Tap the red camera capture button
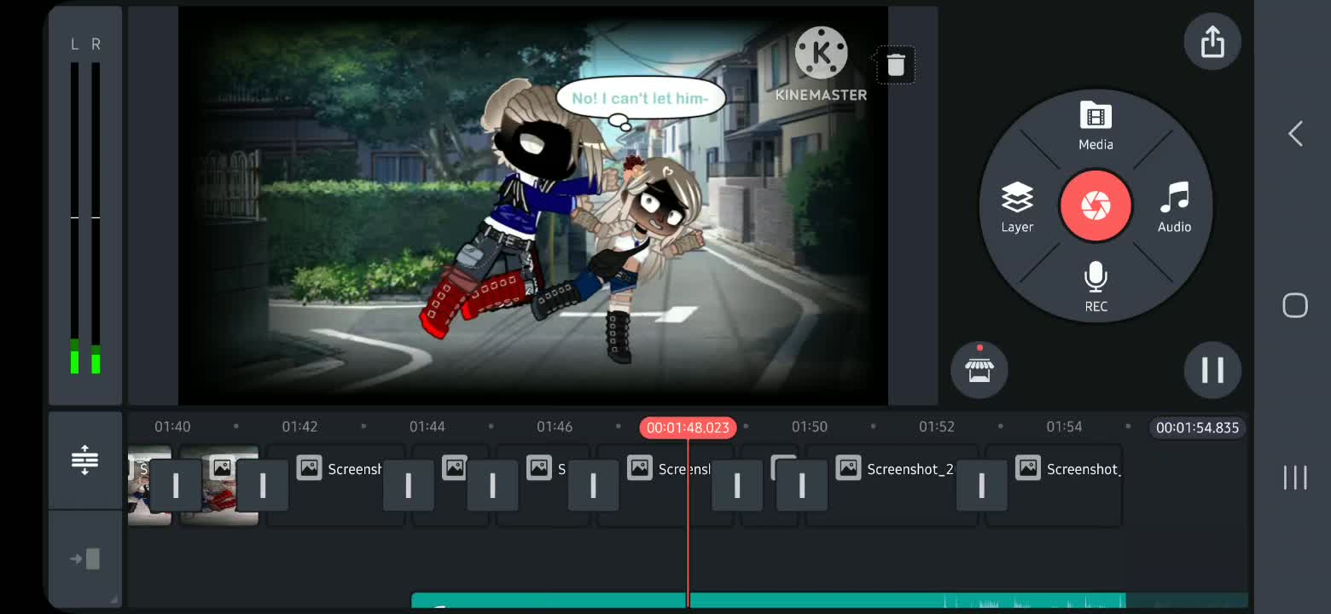 click(x=1096, y=206)
